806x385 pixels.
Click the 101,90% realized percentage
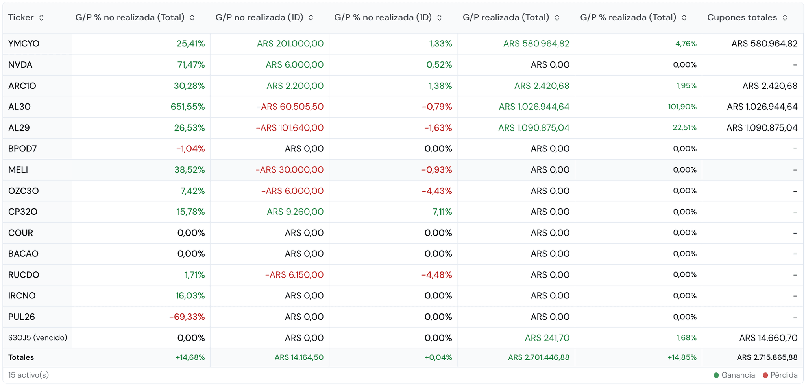[682, 107]
